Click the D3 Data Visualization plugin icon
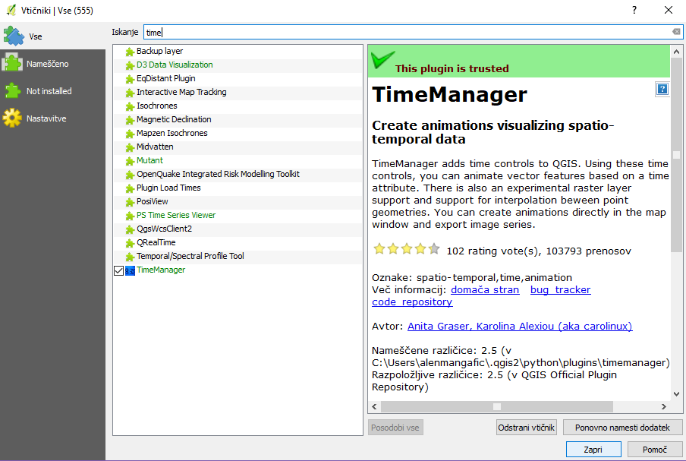The height and width of the screenshot is (461, 686). point(130,65)
